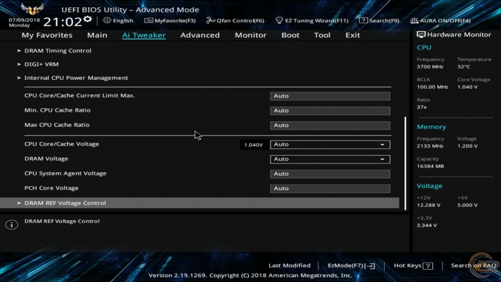Click 2133 MHz memory frequency value
501x282 pixels.
[x=430, y=146]
